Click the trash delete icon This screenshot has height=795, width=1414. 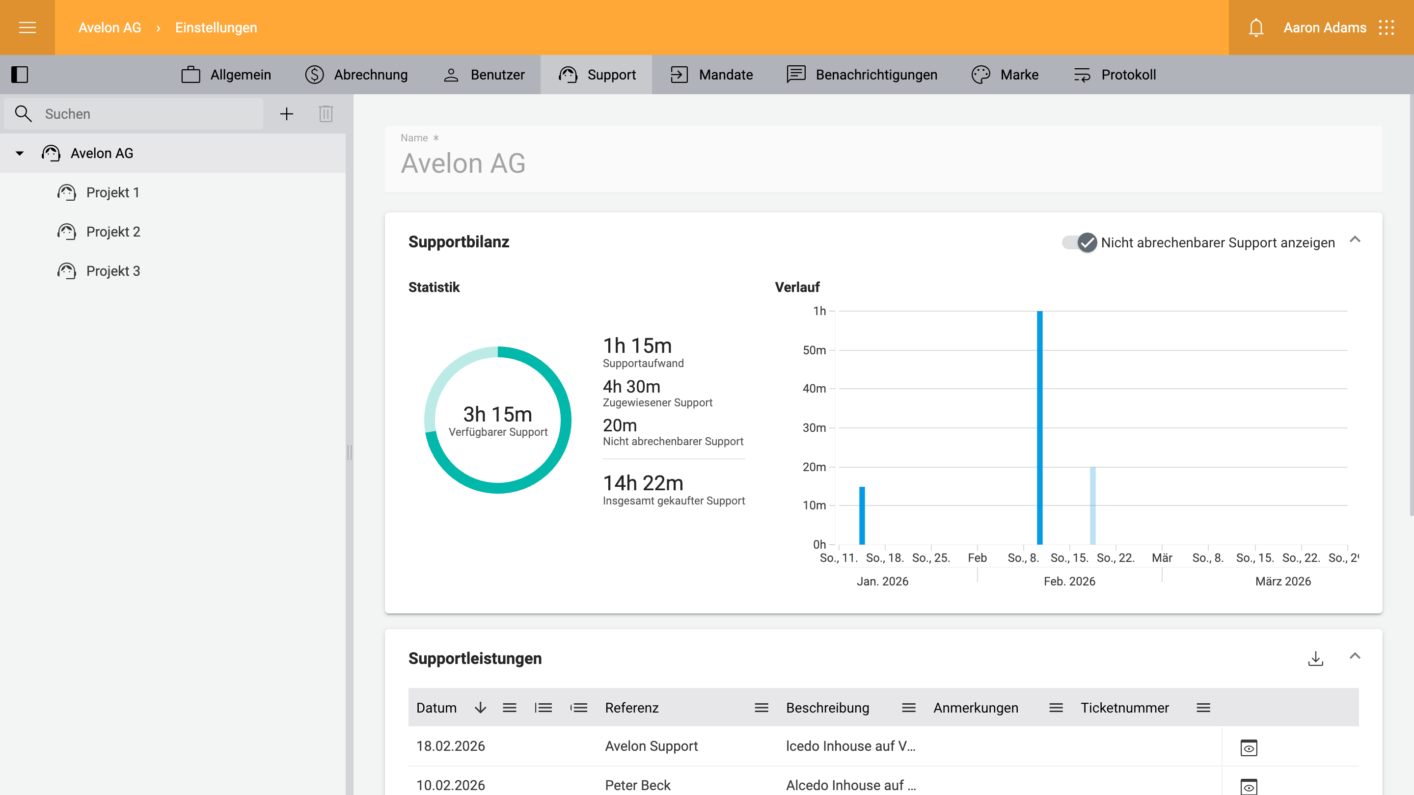(326, 114)
